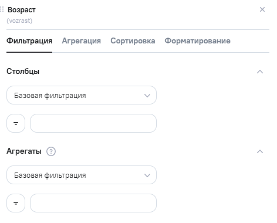This screenshot has height=223, width=277.
Task: Click the equals operator button under Агрегаты
Action: point(16,203)
